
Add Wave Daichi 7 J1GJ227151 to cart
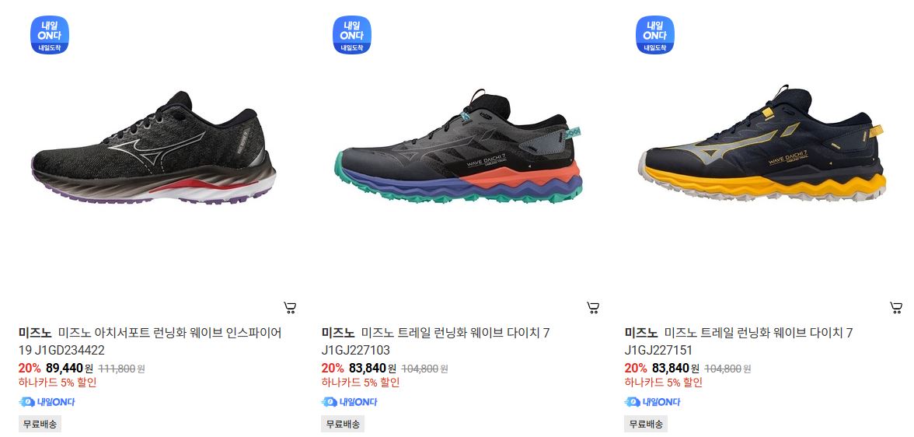pyautogui.click(x=896, y=307)
